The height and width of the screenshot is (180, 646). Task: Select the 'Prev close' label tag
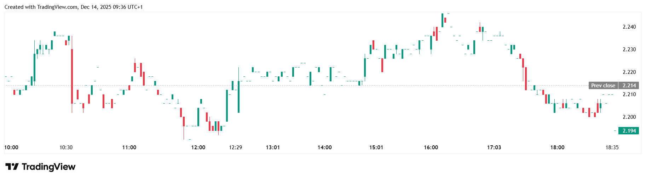coord(603,86)
